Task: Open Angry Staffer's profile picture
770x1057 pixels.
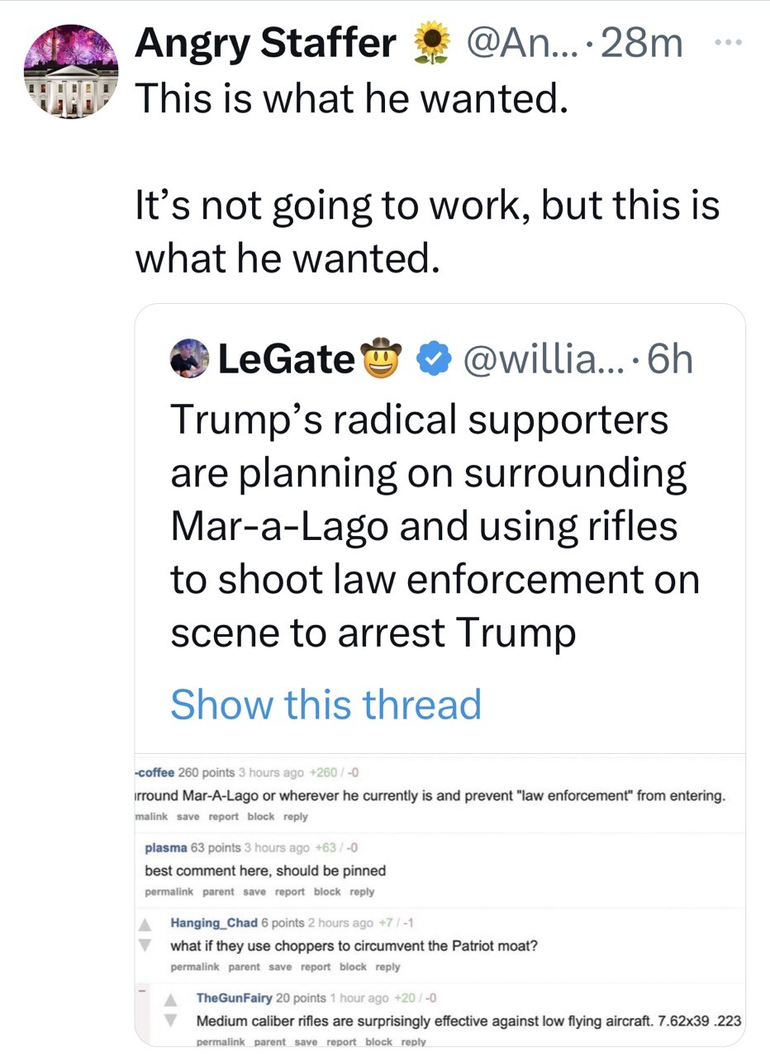Action: point(71,71)
